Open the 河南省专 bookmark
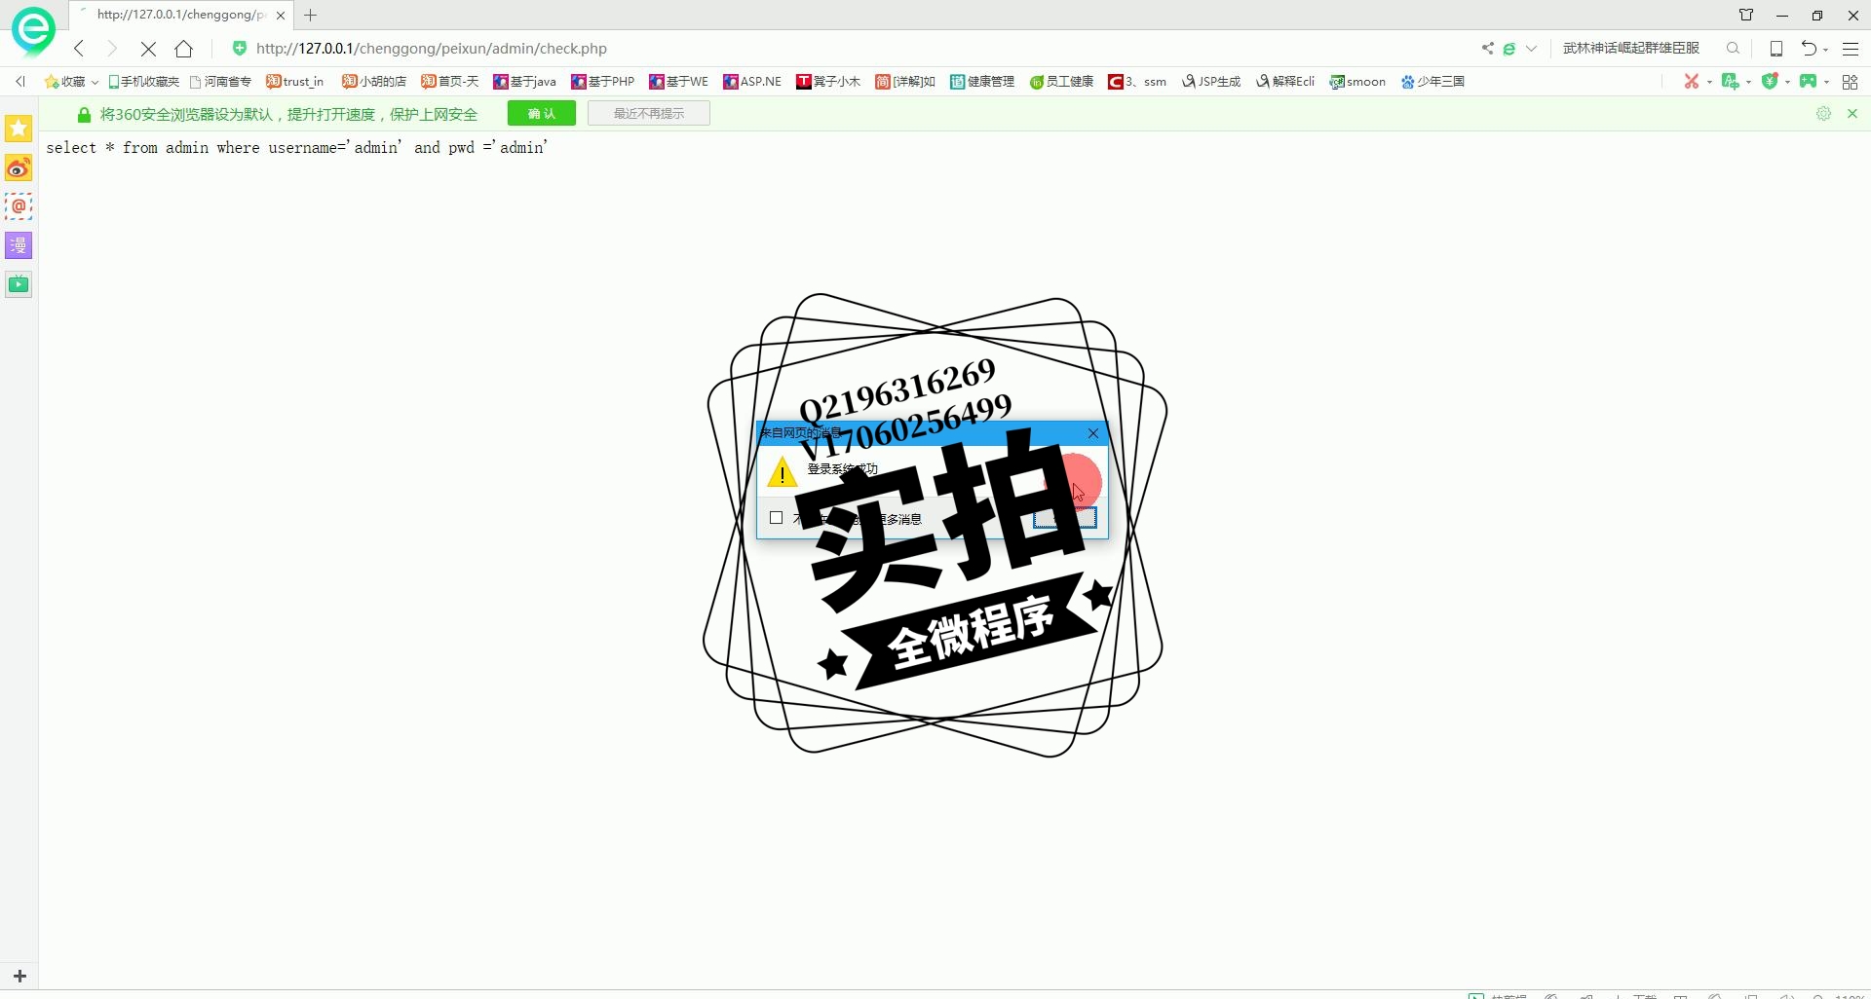This screenshot has width=1871, height=999. pyautogui.click(x=220, y=82)
